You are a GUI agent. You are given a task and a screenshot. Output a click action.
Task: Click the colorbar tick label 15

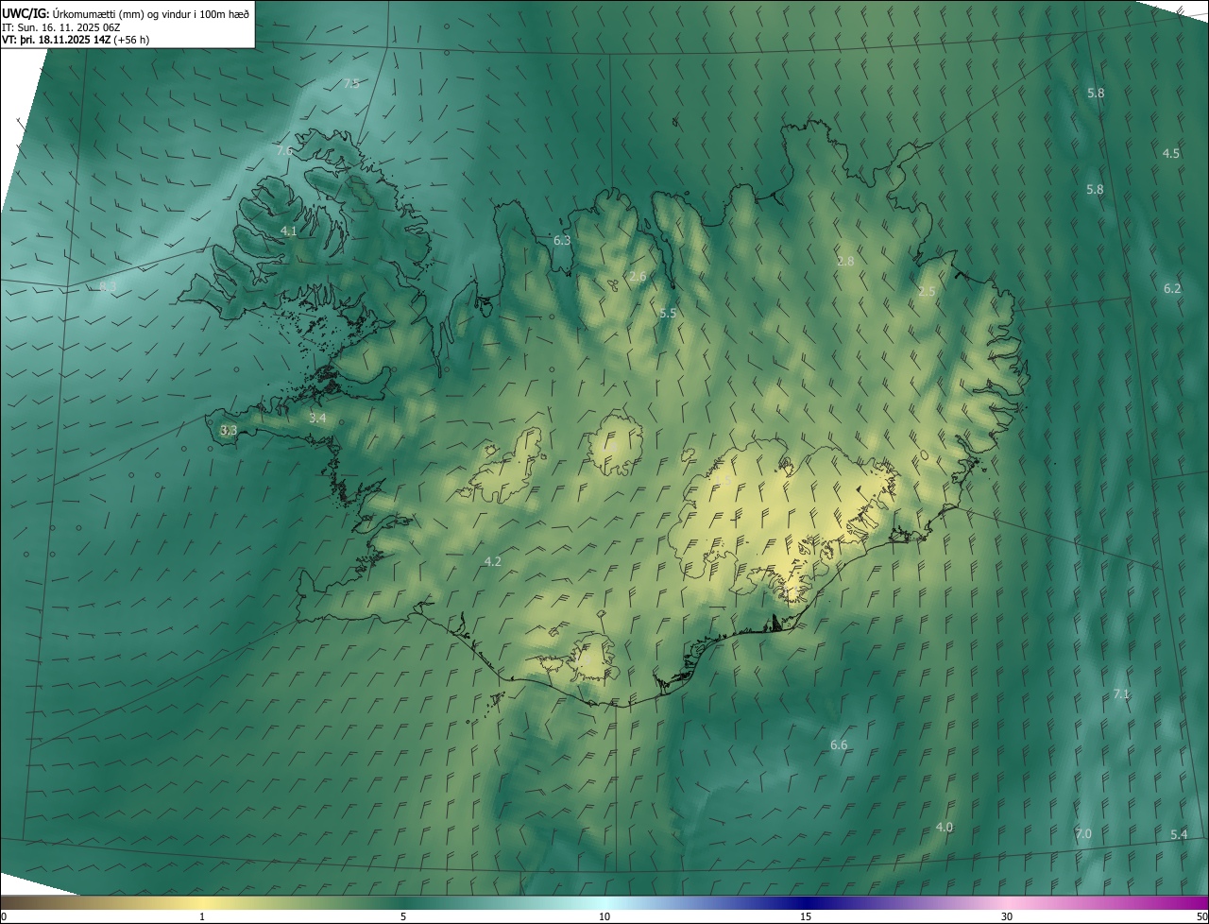[806, 916]
